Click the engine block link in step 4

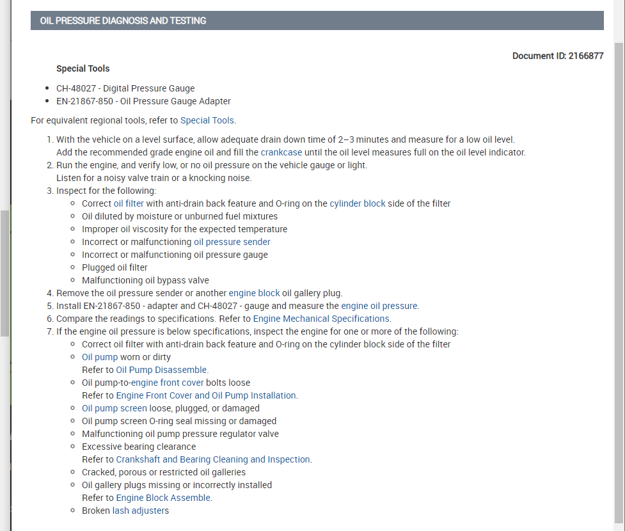pos(254,293)
